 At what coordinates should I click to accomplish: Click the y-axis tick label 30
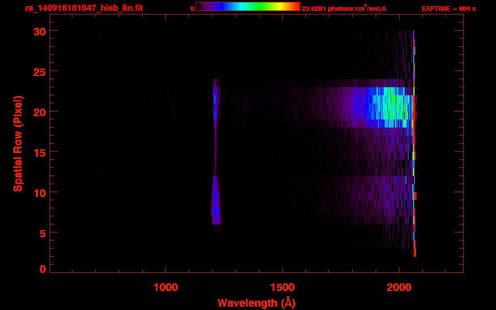[39, 31]
